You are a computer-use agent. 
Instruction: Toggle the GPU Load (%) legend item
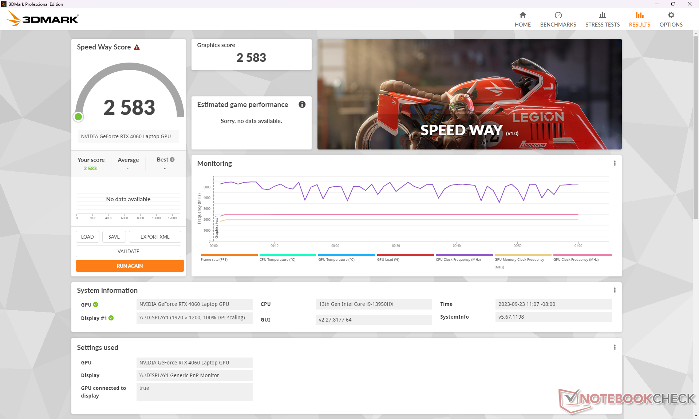click(x=388, y=259)
